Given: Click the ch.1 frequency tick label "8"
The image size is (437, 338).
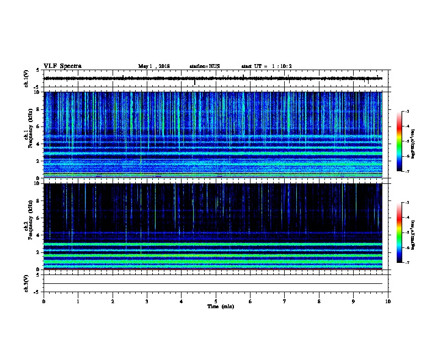Looking at the screenshot, I should coord(39,109).
